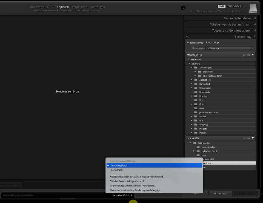Collapse the nando-SSD volume
The width and height of the screenshot is (263, 203).
click(x=253, y=138)
